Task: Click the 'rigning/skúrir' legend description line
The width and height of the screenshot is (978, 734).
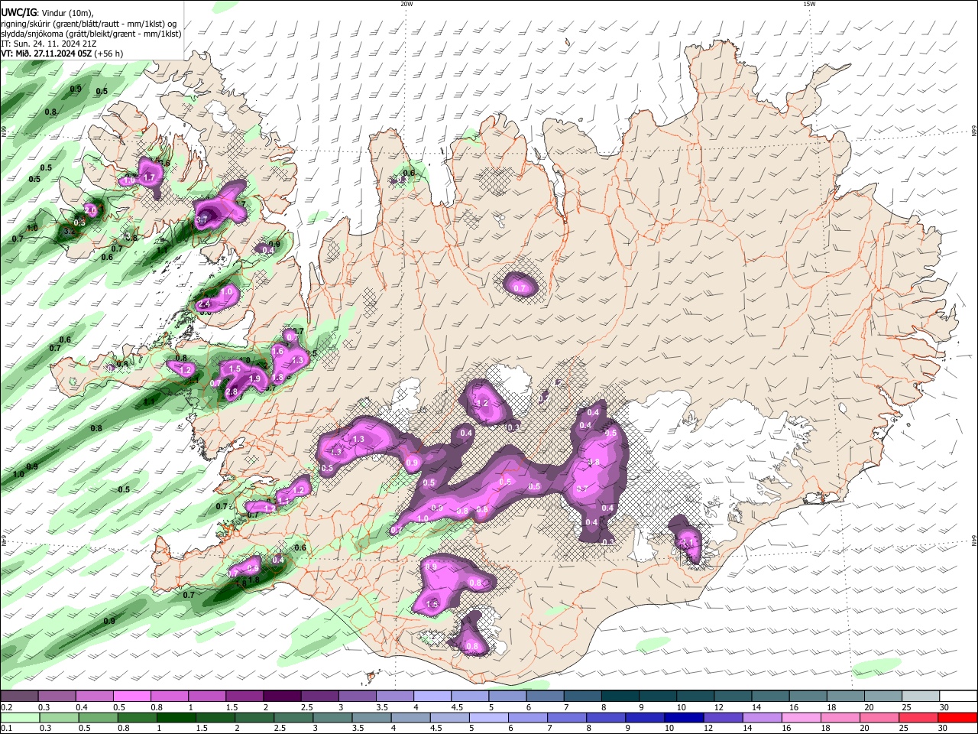Action: click(x=90, y=23)
